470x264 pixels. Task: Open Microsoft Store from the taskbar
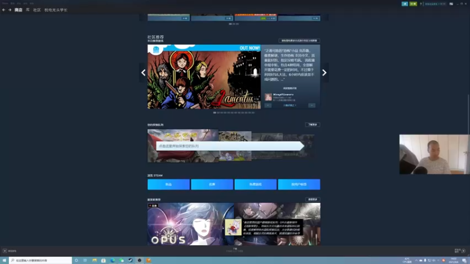[x=103, y=260]
